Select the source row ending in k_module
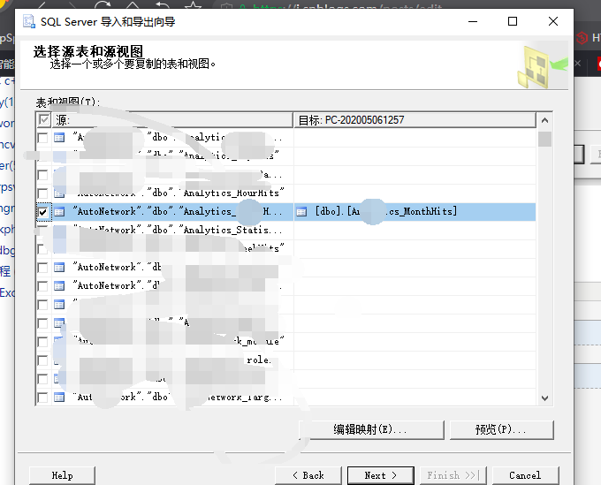601x485 pixels. [172, 341]
